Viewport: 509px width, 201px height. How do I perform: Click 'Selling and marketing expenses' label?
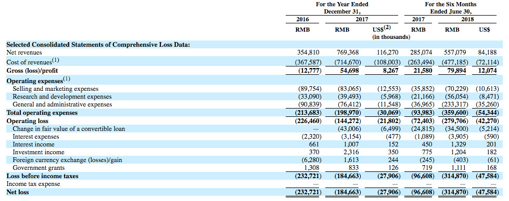(56, 88)
